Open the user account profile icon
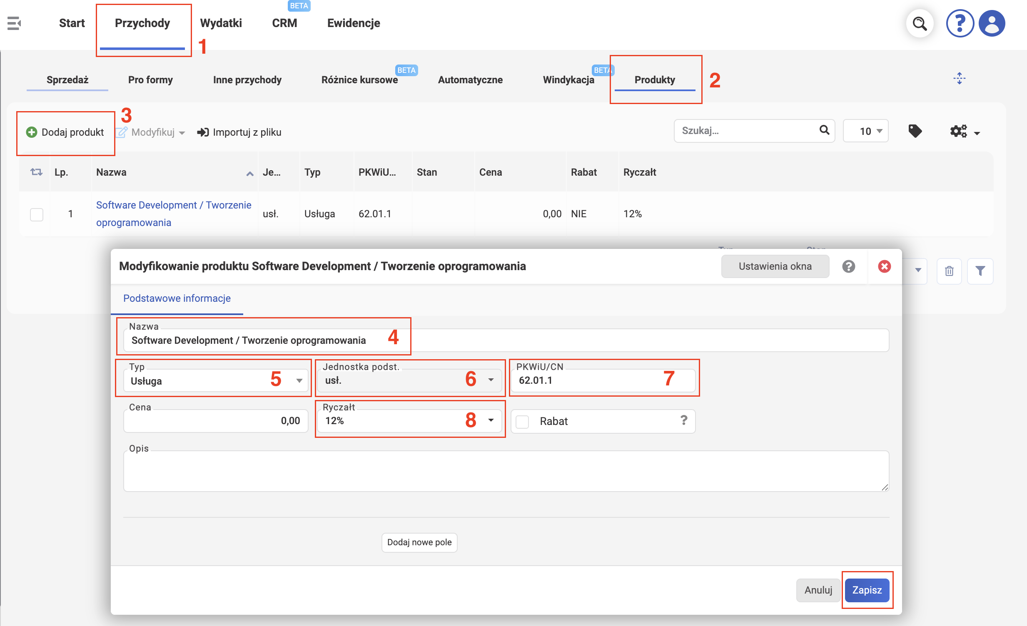 pyautogui.click(x=992, y=23)
